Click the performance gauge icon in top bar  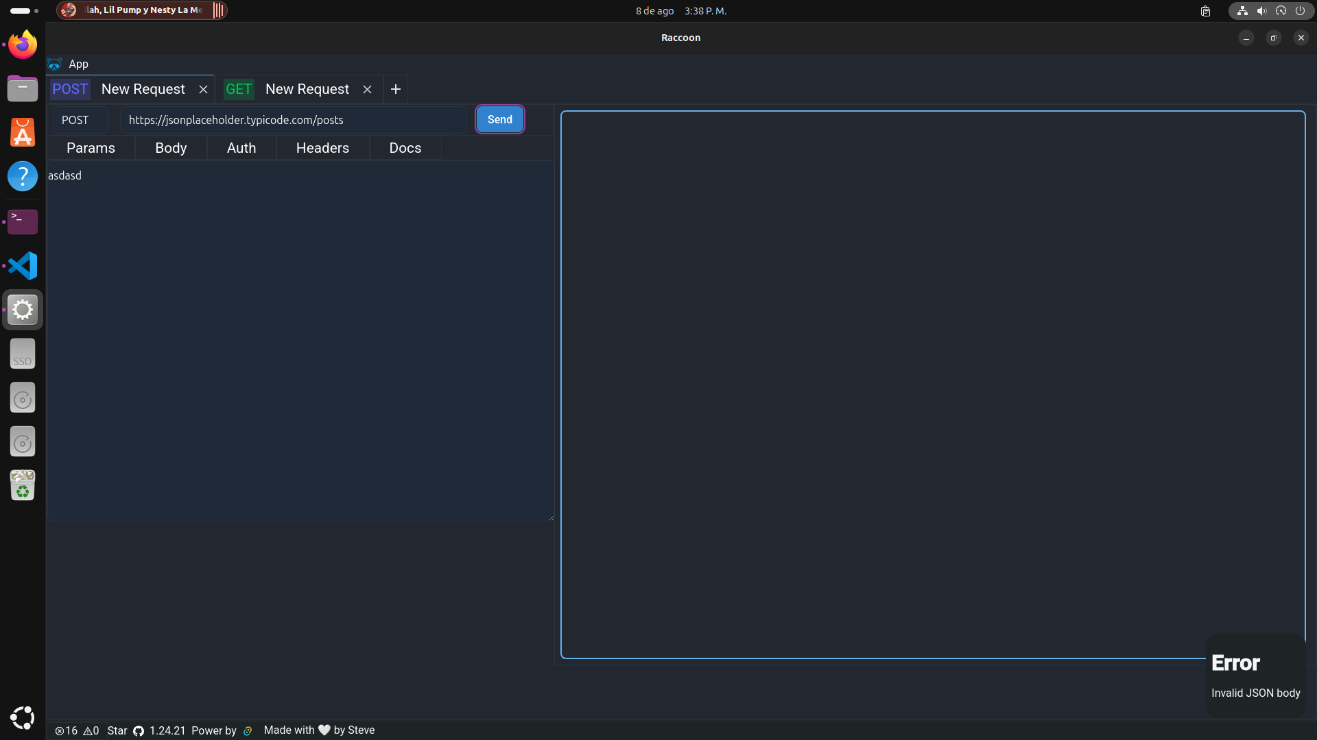tap(1281, 11)
